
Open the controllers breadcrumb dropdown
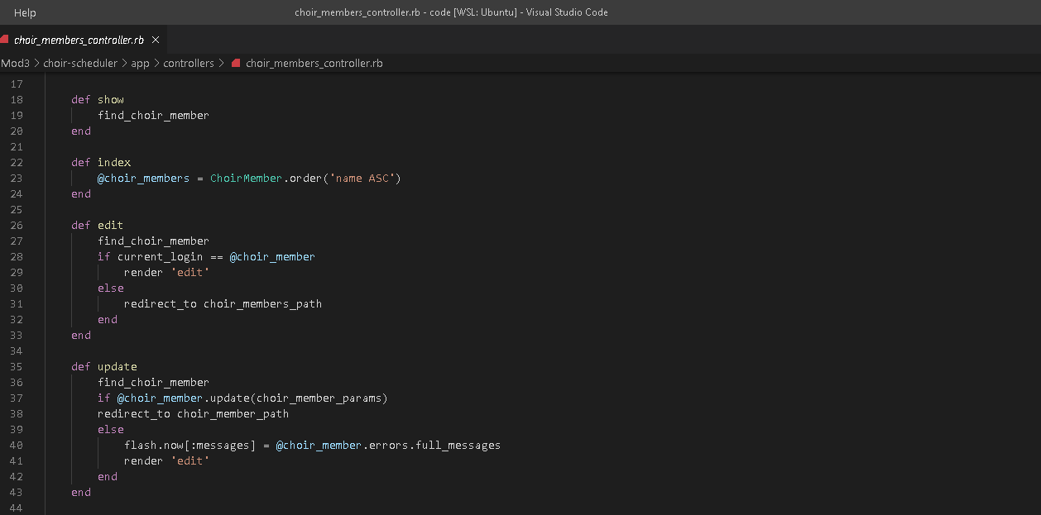tap(189, 63)
